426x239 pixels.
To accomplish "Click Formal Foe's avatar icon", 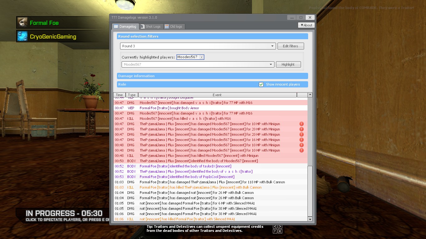I will click(x=22, y=23).
